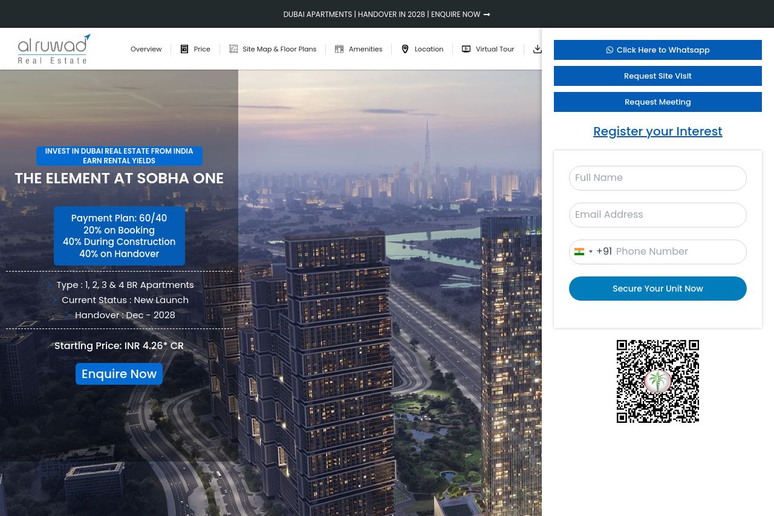
Task: Click the Amenities building icon
Action: tap(339, 49)
